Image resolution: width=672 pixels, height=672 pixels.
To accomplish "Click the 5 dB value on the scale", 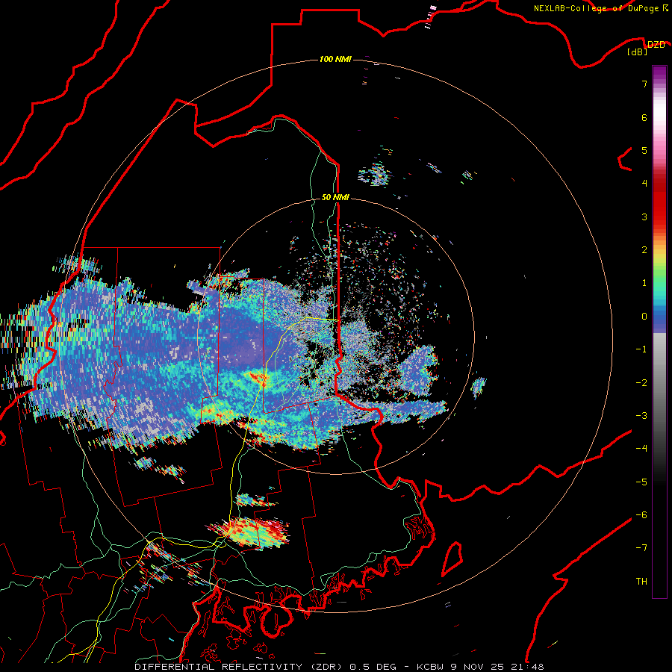I will tap(644, 150).
